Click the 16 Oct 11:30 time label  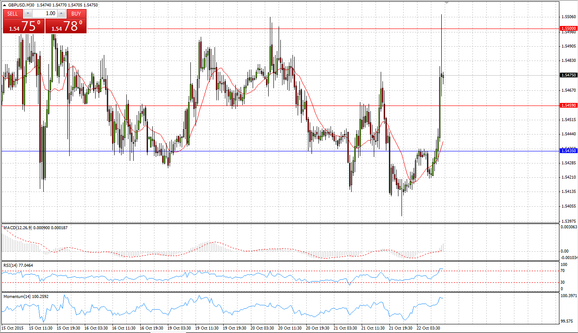[124, 328]
